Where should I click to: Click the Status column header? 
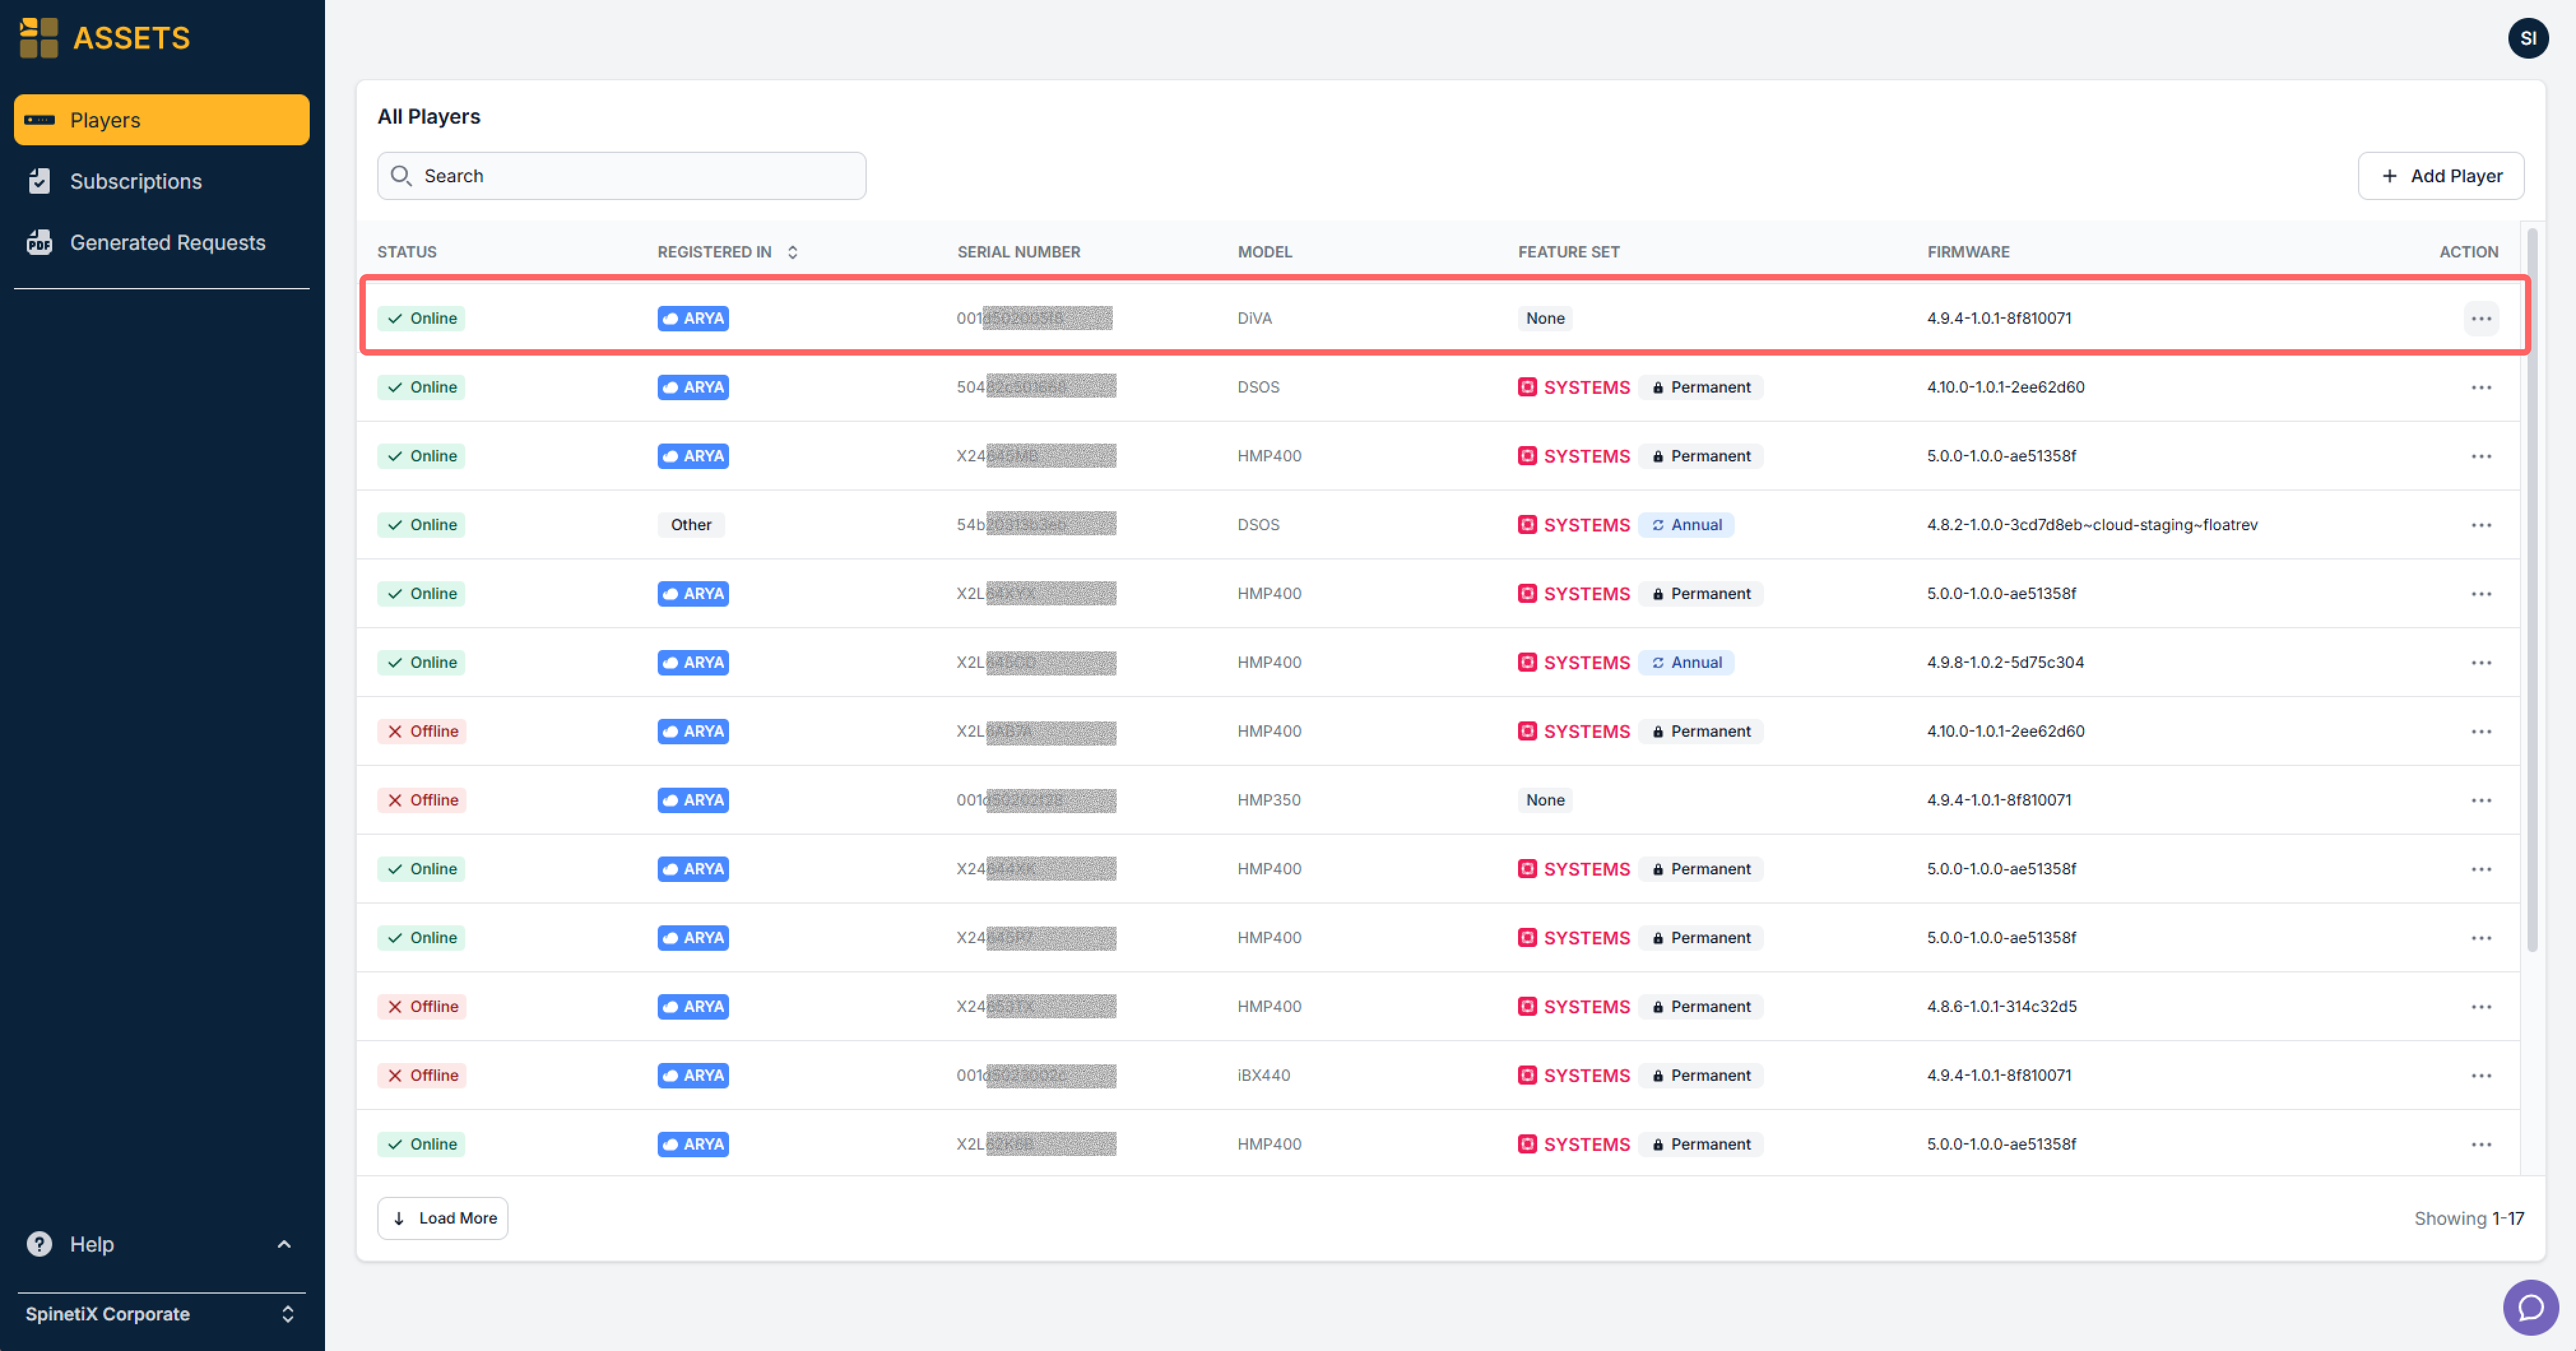407,252
